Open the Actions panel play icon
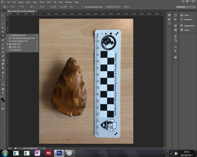 click(175, 19)
